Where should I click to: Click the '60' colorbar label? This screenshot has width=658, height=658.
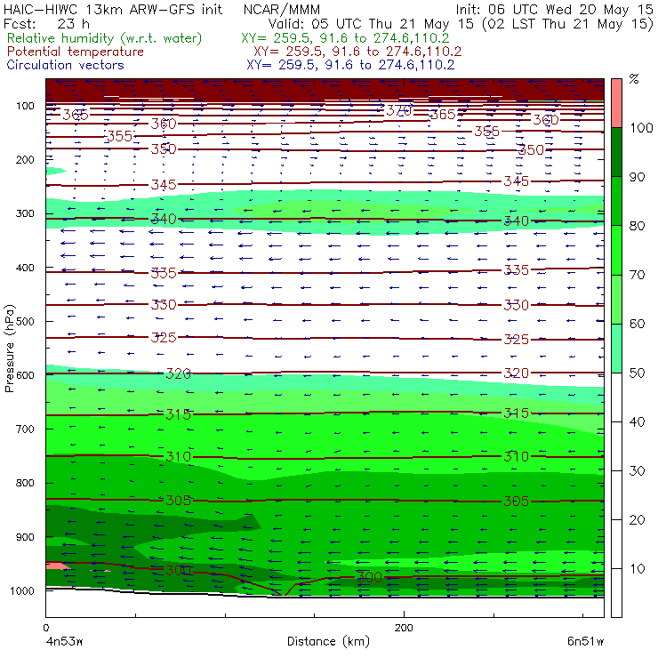click(x=637, y=324)
